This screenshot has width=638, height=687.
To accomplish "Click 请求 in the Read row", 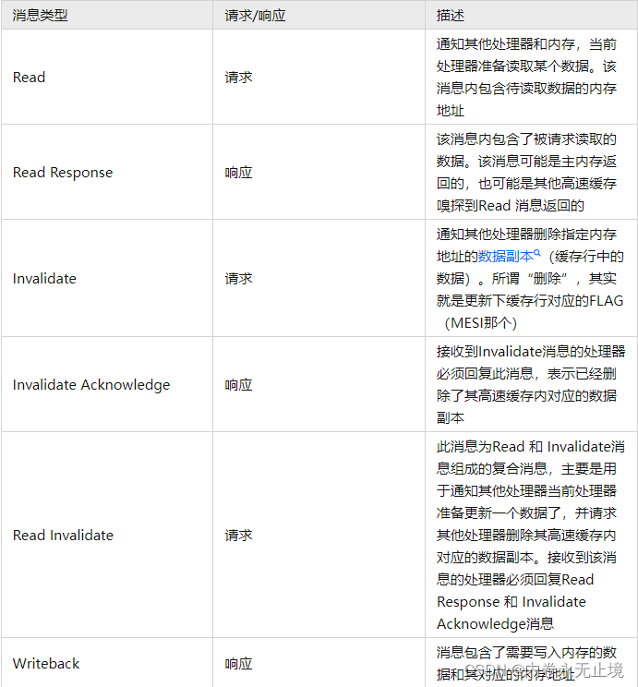I will tap(239, 78).
